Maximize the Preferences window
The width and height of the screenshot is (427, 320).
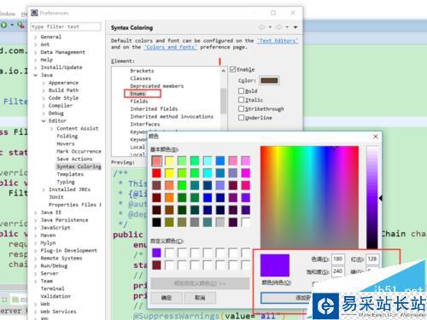tap(273, 13)
